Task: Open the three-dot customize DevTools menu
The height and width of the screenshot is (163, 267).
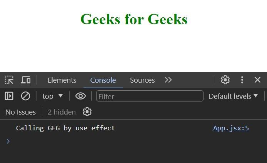Action: pos(242,80)
